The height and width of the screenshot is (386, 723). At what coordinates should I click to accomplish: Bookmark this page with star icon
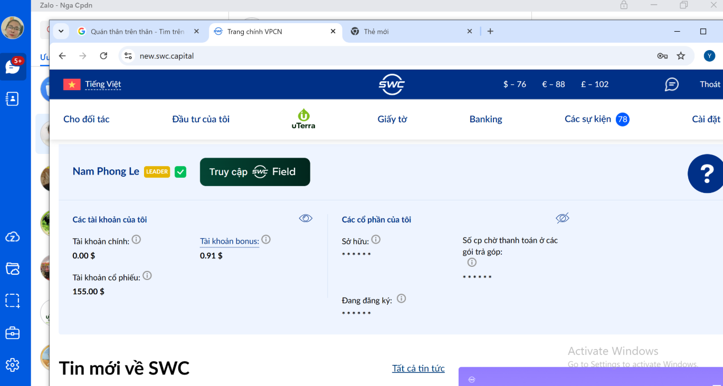click(681, 56)
